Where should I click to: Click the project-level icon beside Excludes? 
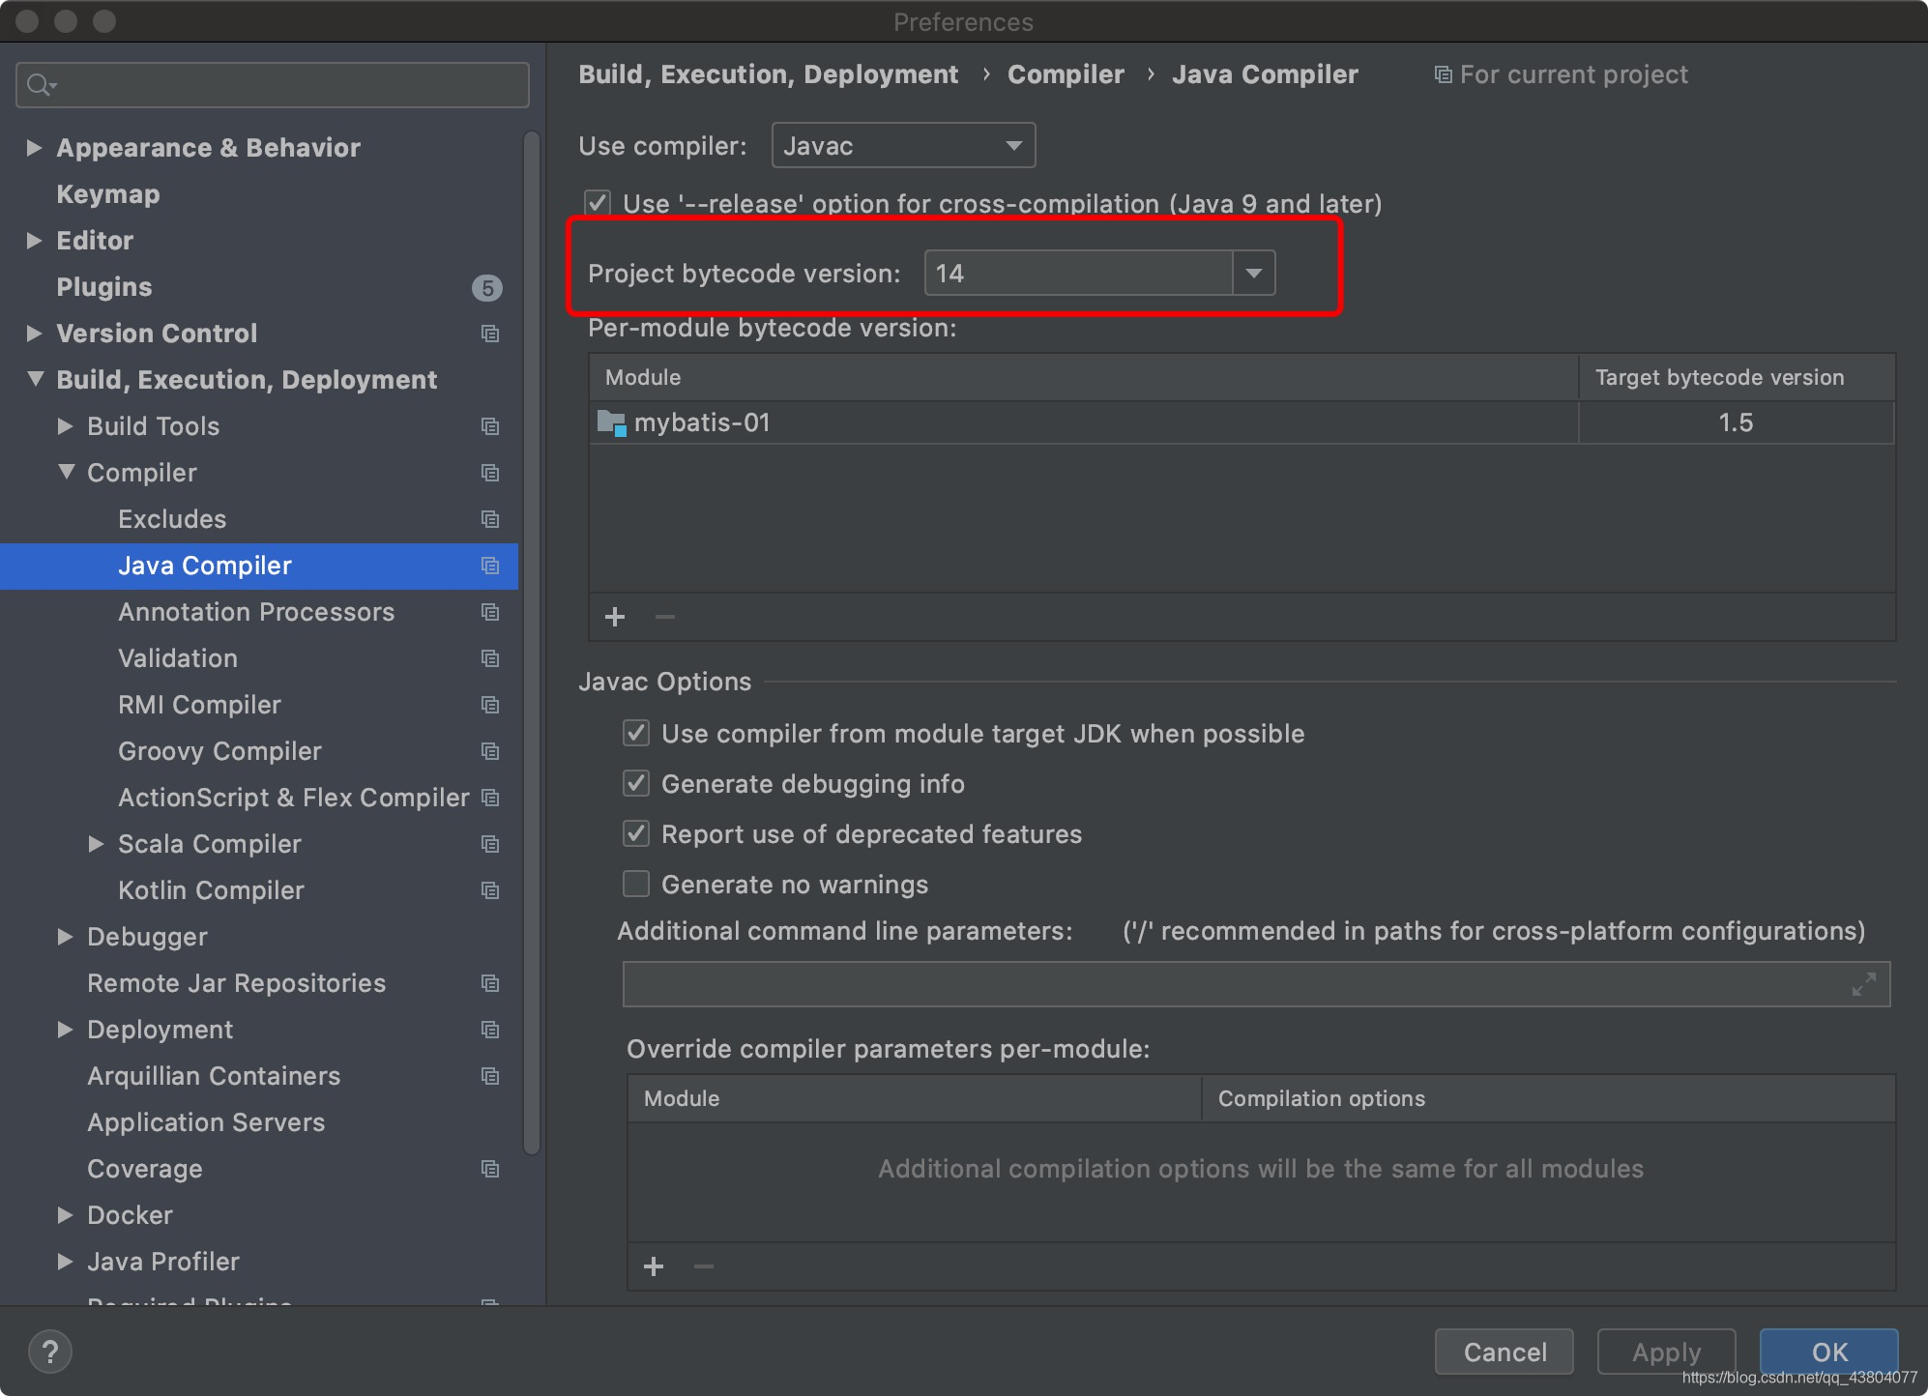point(490,519)
